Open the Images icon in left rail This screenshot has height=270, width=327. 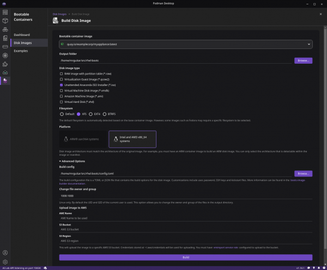(x=5, y=38)
